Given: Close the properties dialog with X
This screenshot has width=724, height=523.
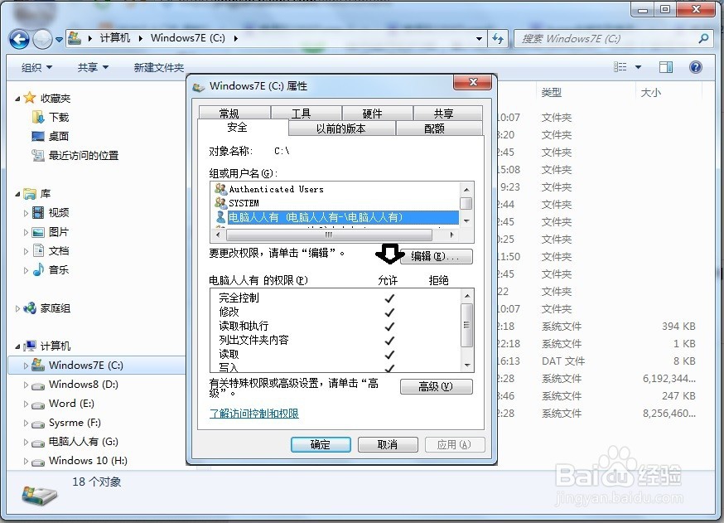Looking at the screenshot, I should [473, 83].
